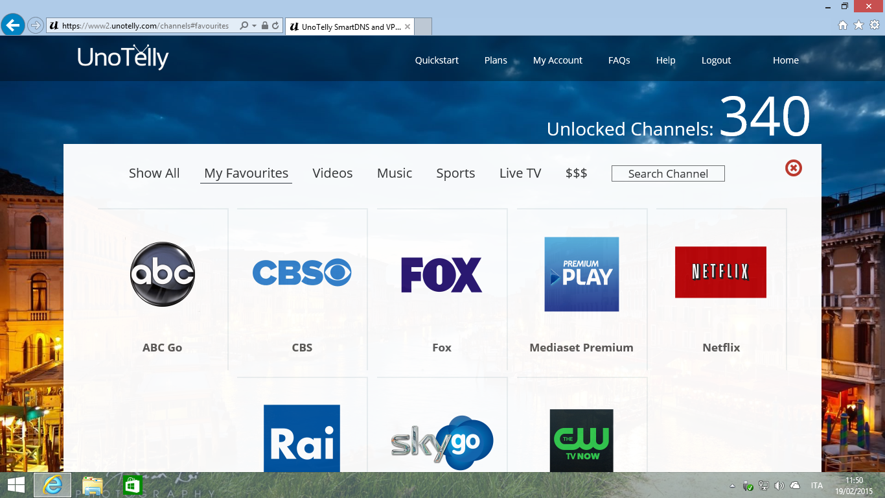Click the red Netflix logo
Viewport: 885px width, 498px height.
pos(720,272)
